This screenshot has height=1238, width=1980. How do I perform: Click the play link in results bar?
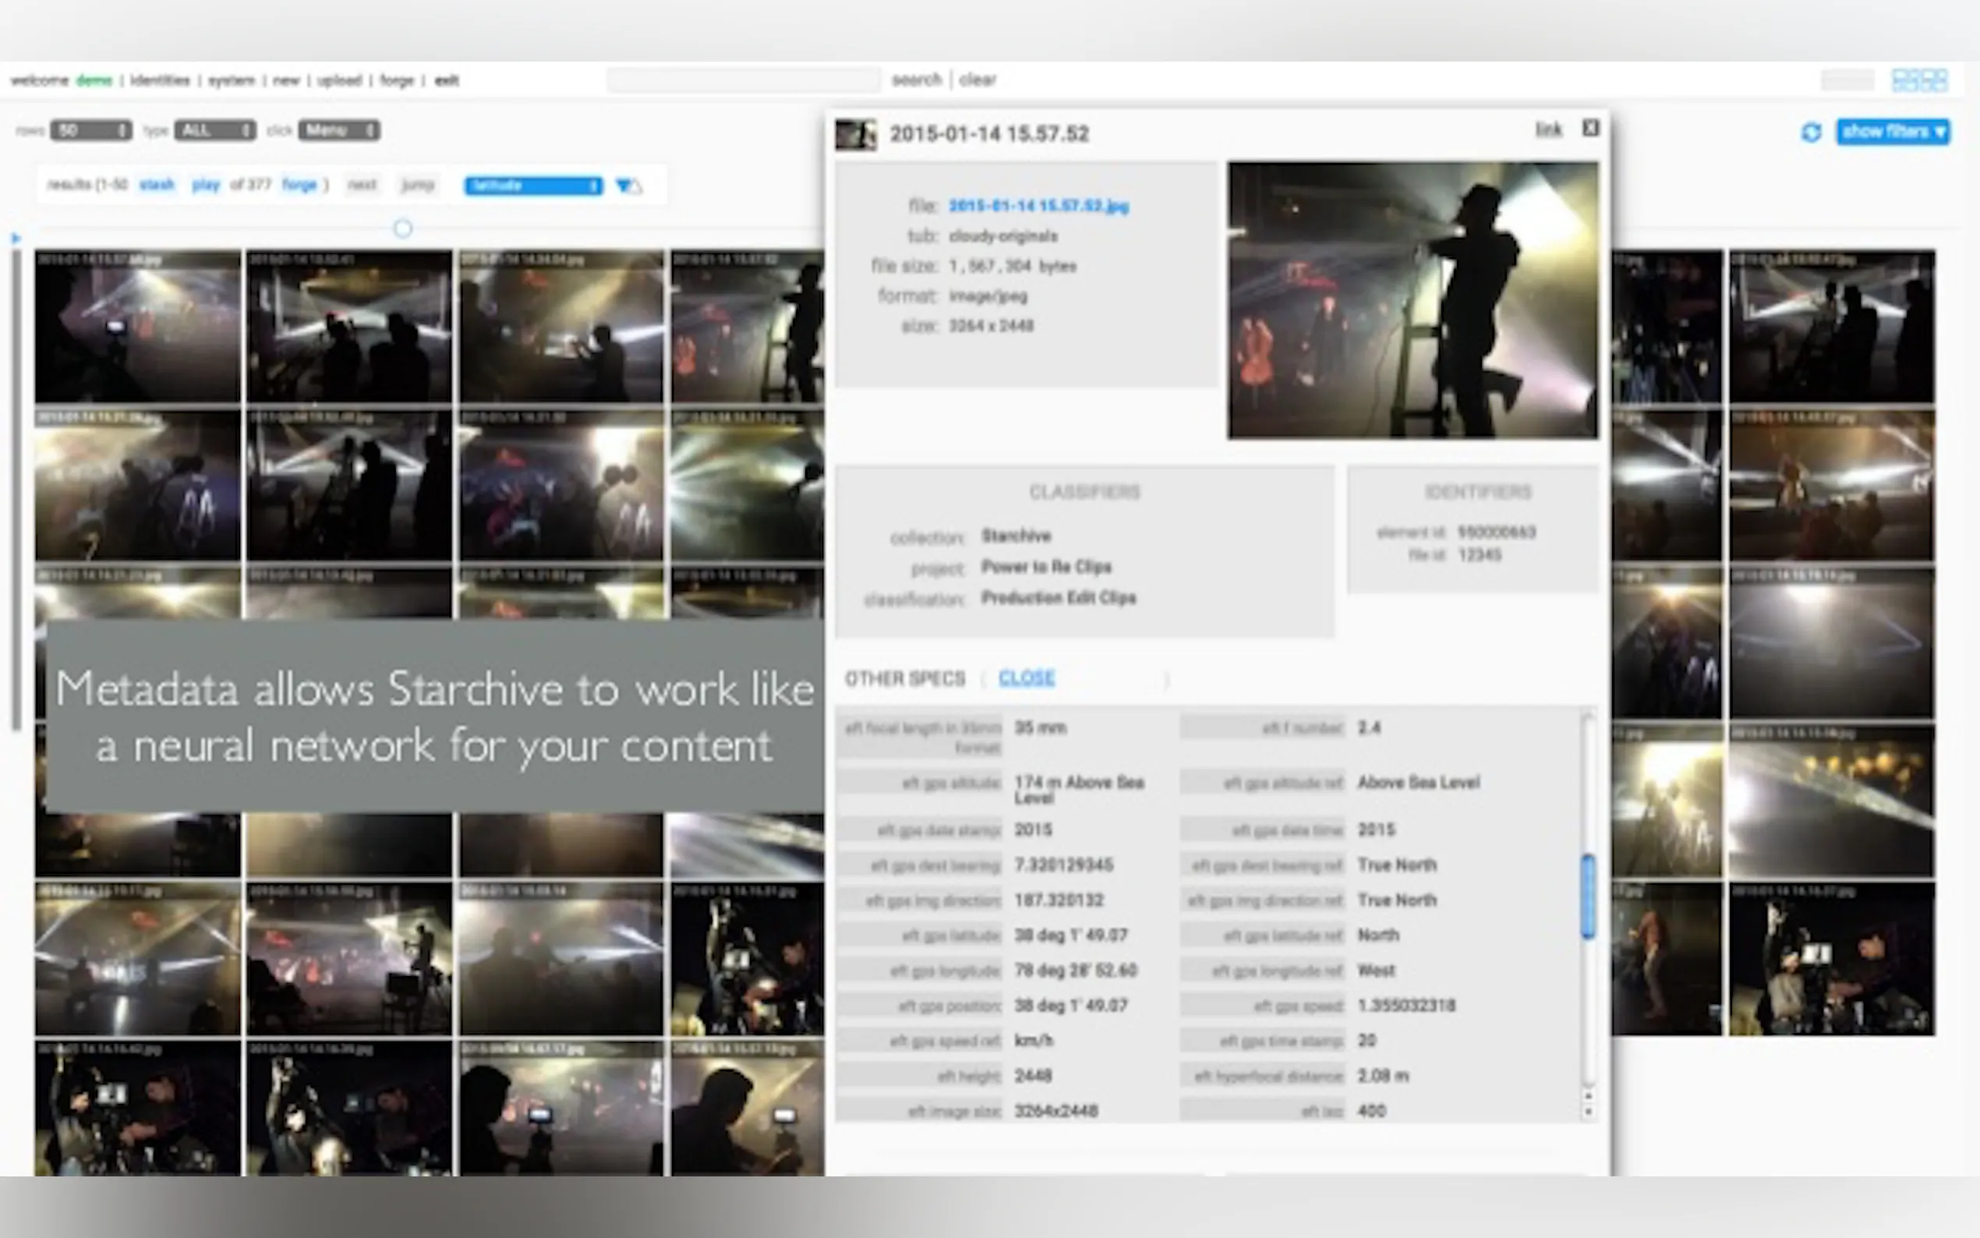coord(206,184)
